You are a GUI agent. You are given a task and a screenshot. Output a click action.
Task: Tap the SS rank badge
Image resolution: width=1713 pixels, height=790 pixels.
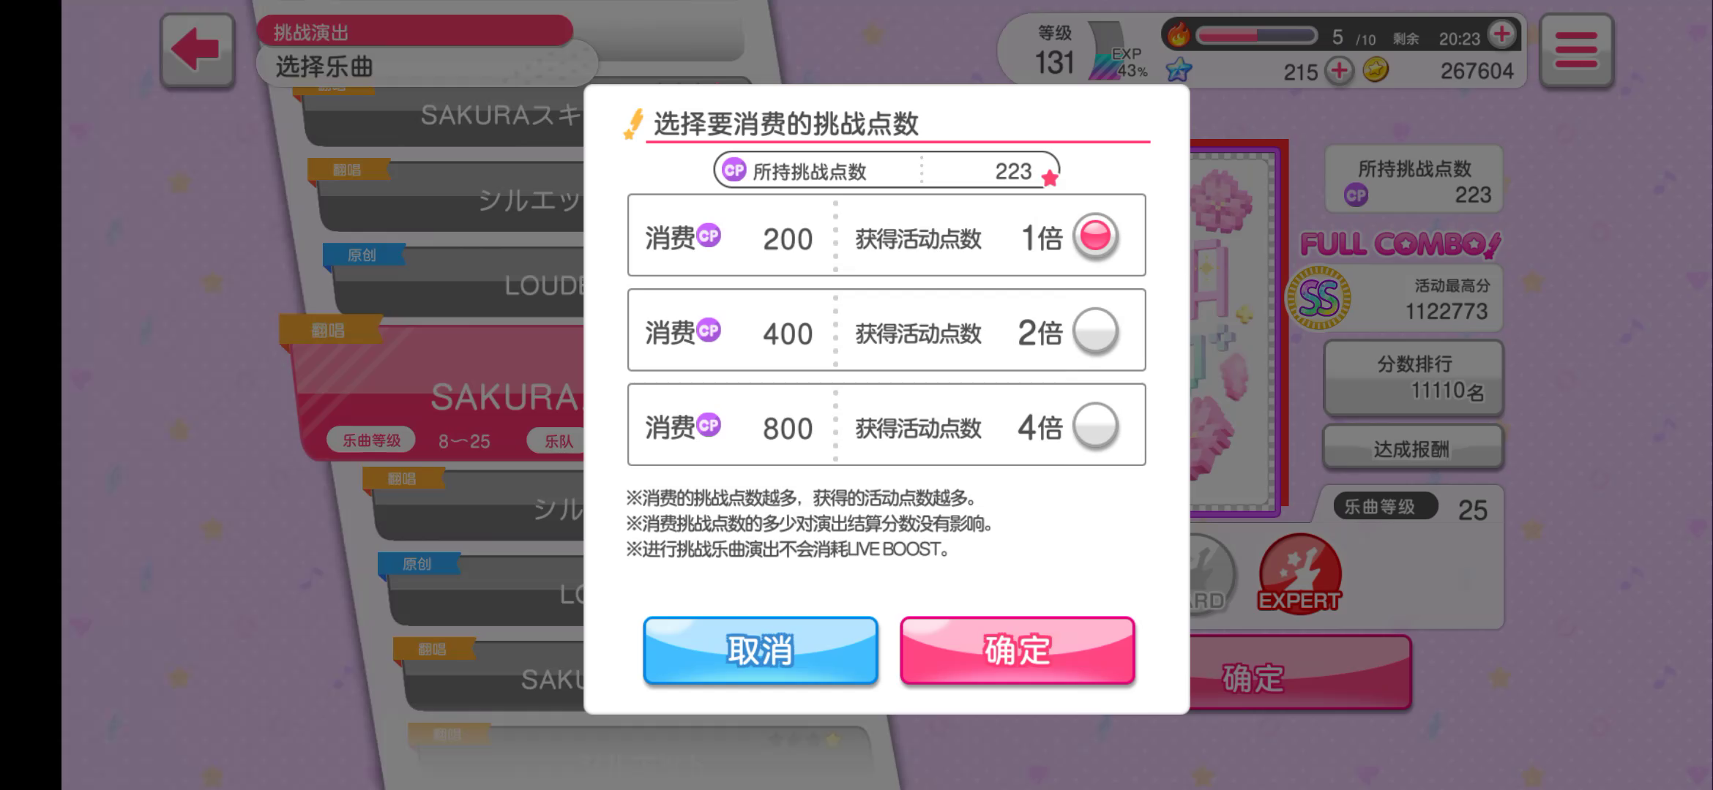tap(1318, 298)
